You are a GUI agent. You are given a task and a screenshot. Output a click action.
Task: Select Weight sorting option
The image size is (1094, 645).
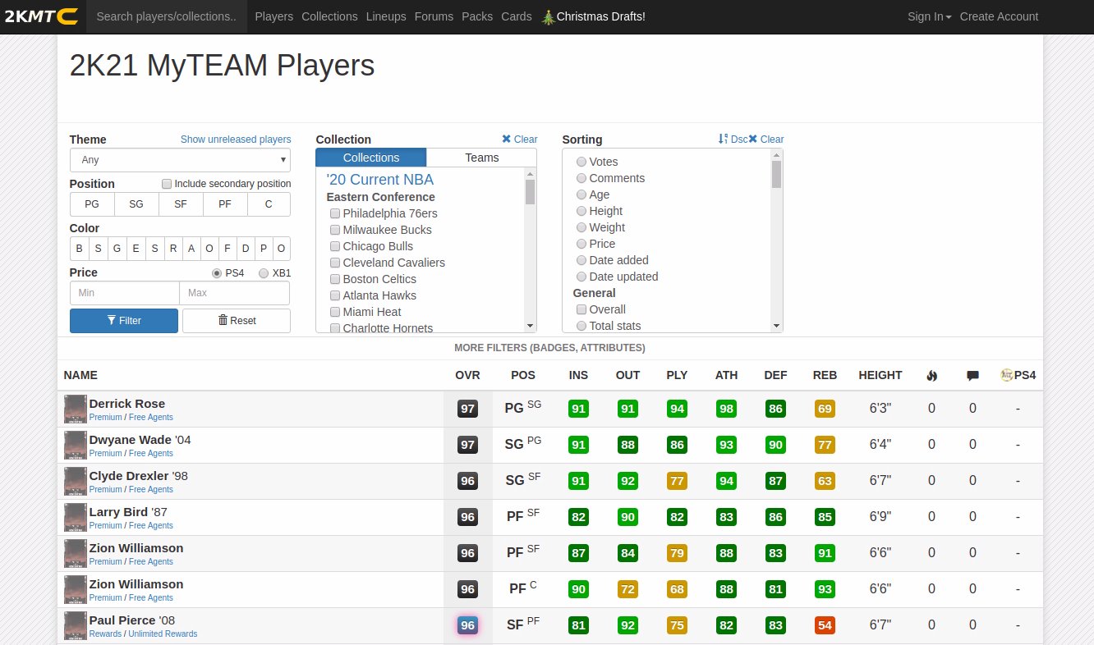(581, 227)
